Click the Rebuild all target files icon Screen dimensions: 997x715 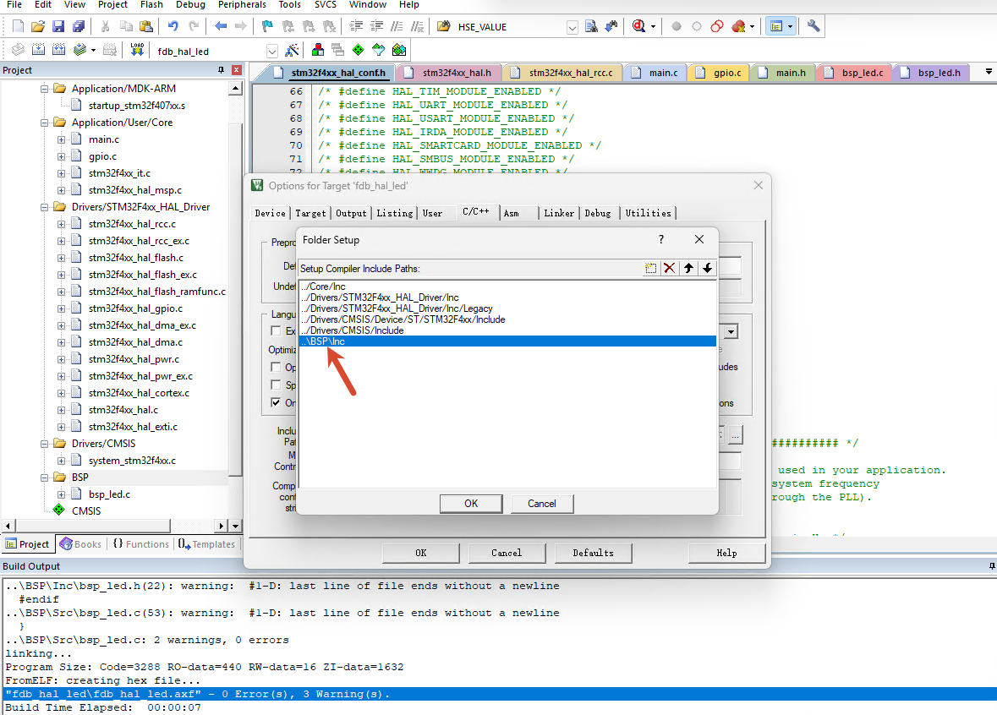pos(59,50)
